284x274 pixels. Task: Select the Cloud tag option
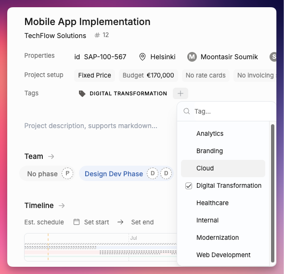click(x=223, y=169)
